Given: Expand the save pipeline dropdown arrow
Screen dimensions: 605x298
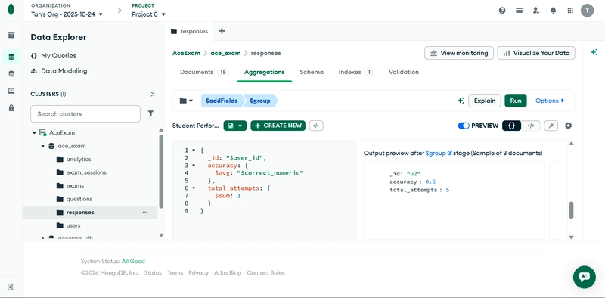Looking at the screenshot, I should [240, 126].
